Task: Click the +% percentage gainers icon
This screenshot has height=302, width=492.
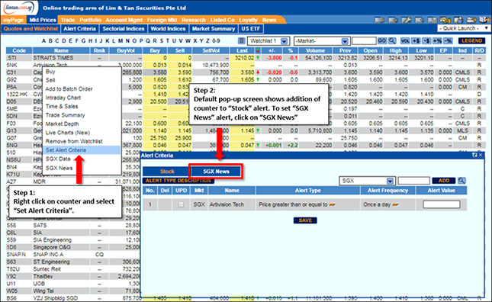Action: coord(437,40)
